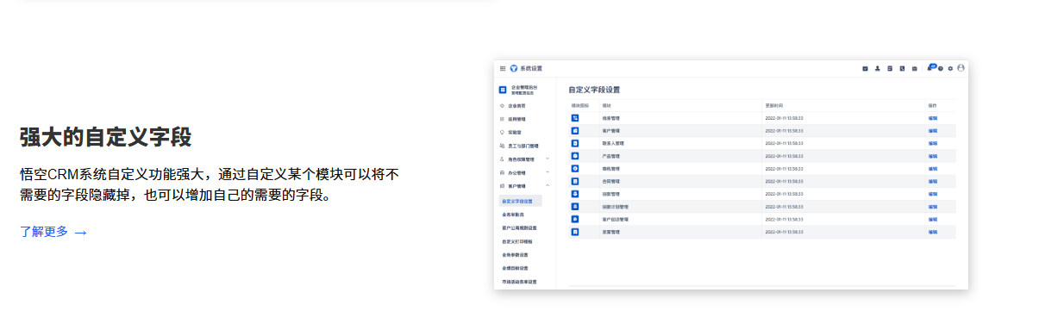
Task: Click the 商机管理 module name text
Action: click(611, 169)
